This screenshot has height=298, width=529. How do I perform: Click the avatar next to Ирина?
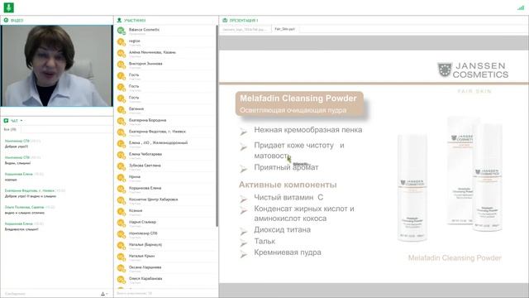pos(122,178)
